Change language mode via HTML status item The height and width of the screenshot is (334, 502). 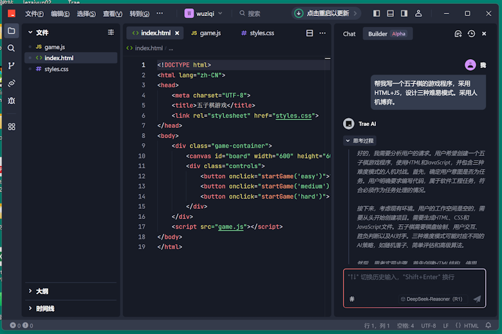click(467, 326)
